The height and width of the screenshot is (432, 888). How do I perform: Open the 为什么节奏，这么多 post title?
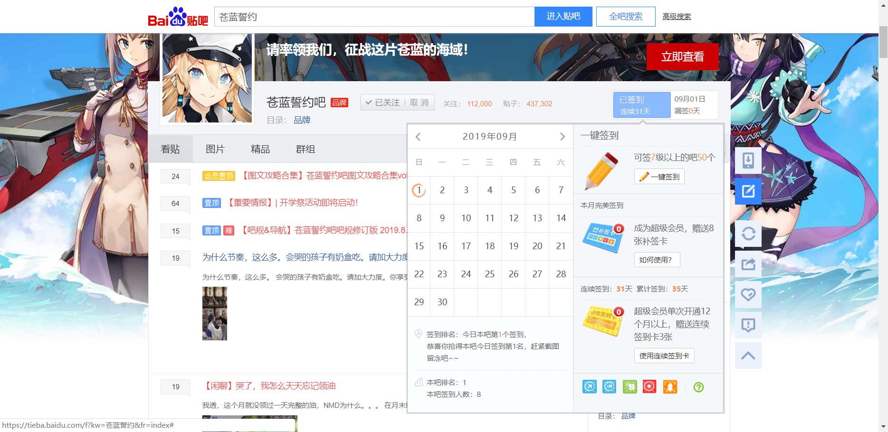coord(305,257)
